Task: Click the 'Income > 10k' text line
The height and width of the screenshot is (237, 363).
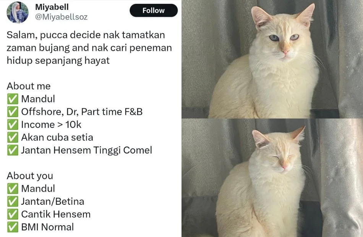Action: click(51, 125)
